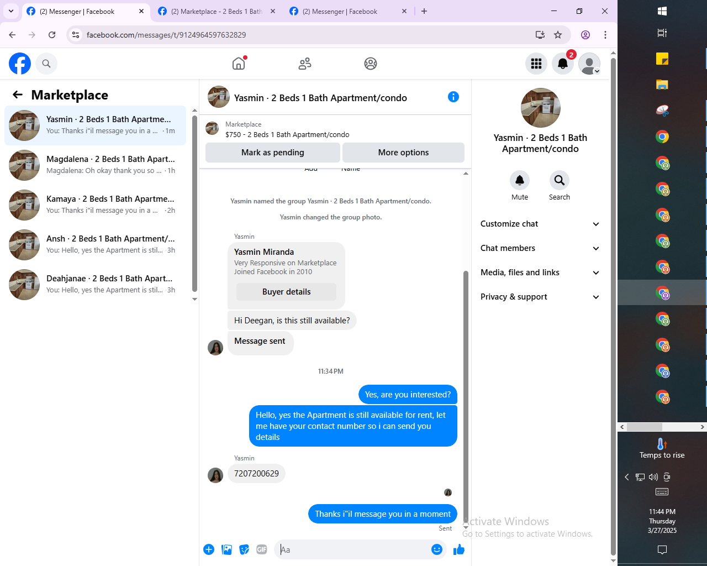This screenshot has height=566, width=707.
Task: Mute the conversation using the bell icon
Action: point(520,180)
